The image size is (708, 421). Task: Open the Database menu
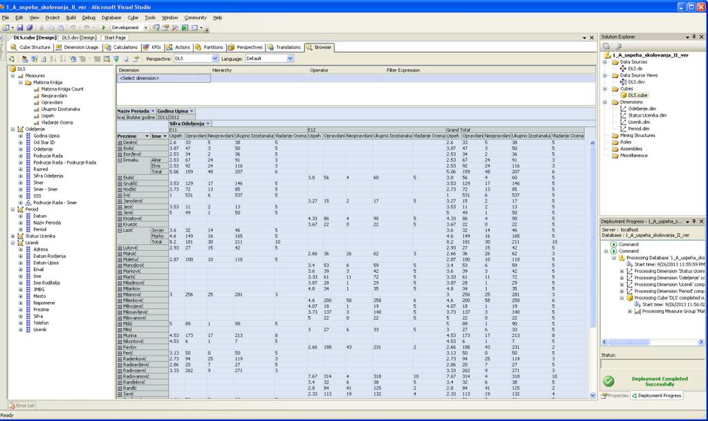111,17
